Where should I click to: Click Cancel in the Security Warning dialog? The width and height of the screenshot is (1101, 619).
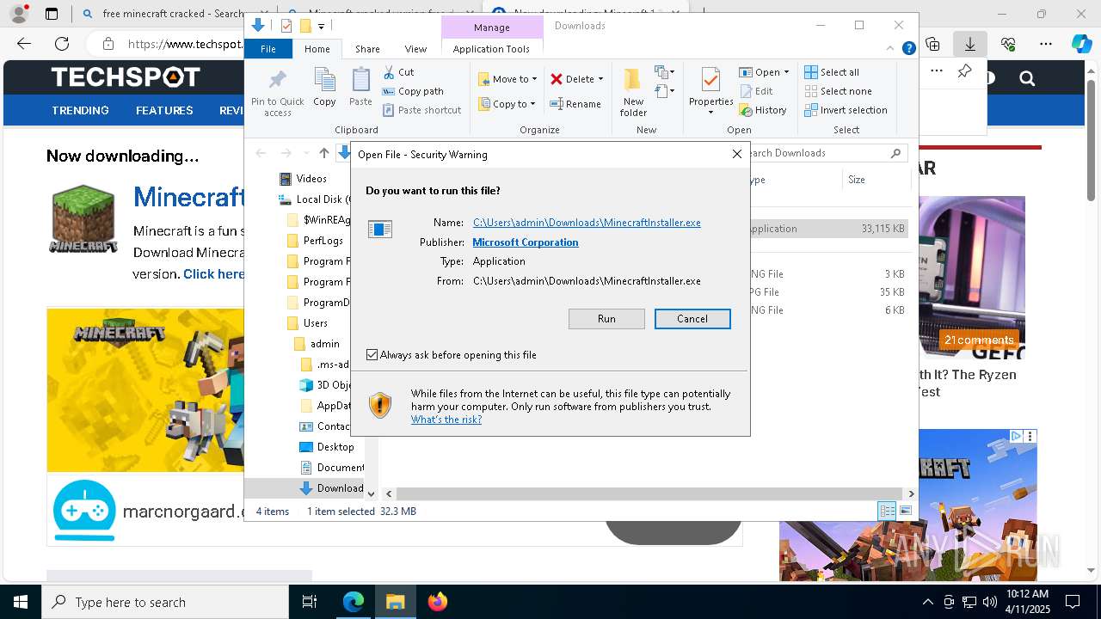(692, 319)
